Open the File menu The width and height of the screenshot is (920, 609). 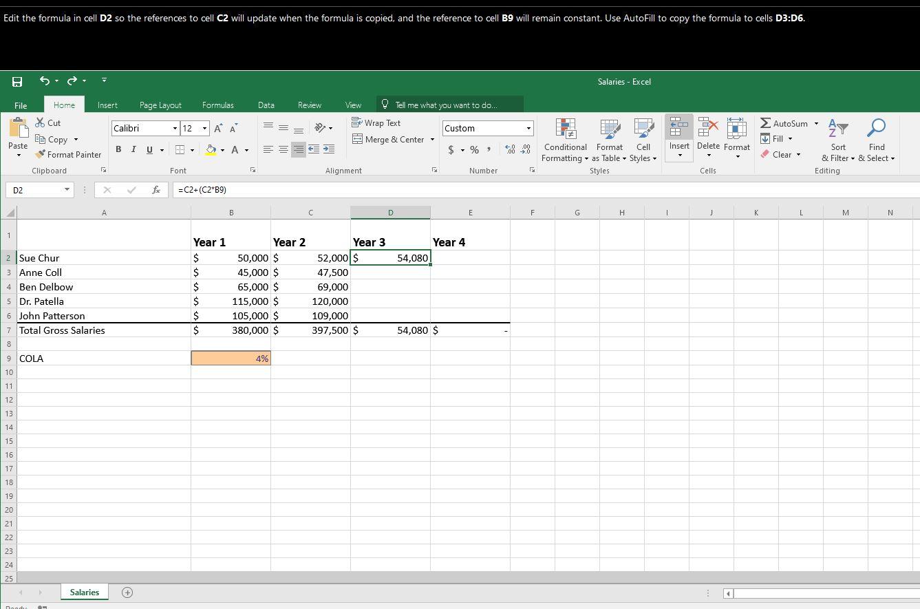pos(20,105)
